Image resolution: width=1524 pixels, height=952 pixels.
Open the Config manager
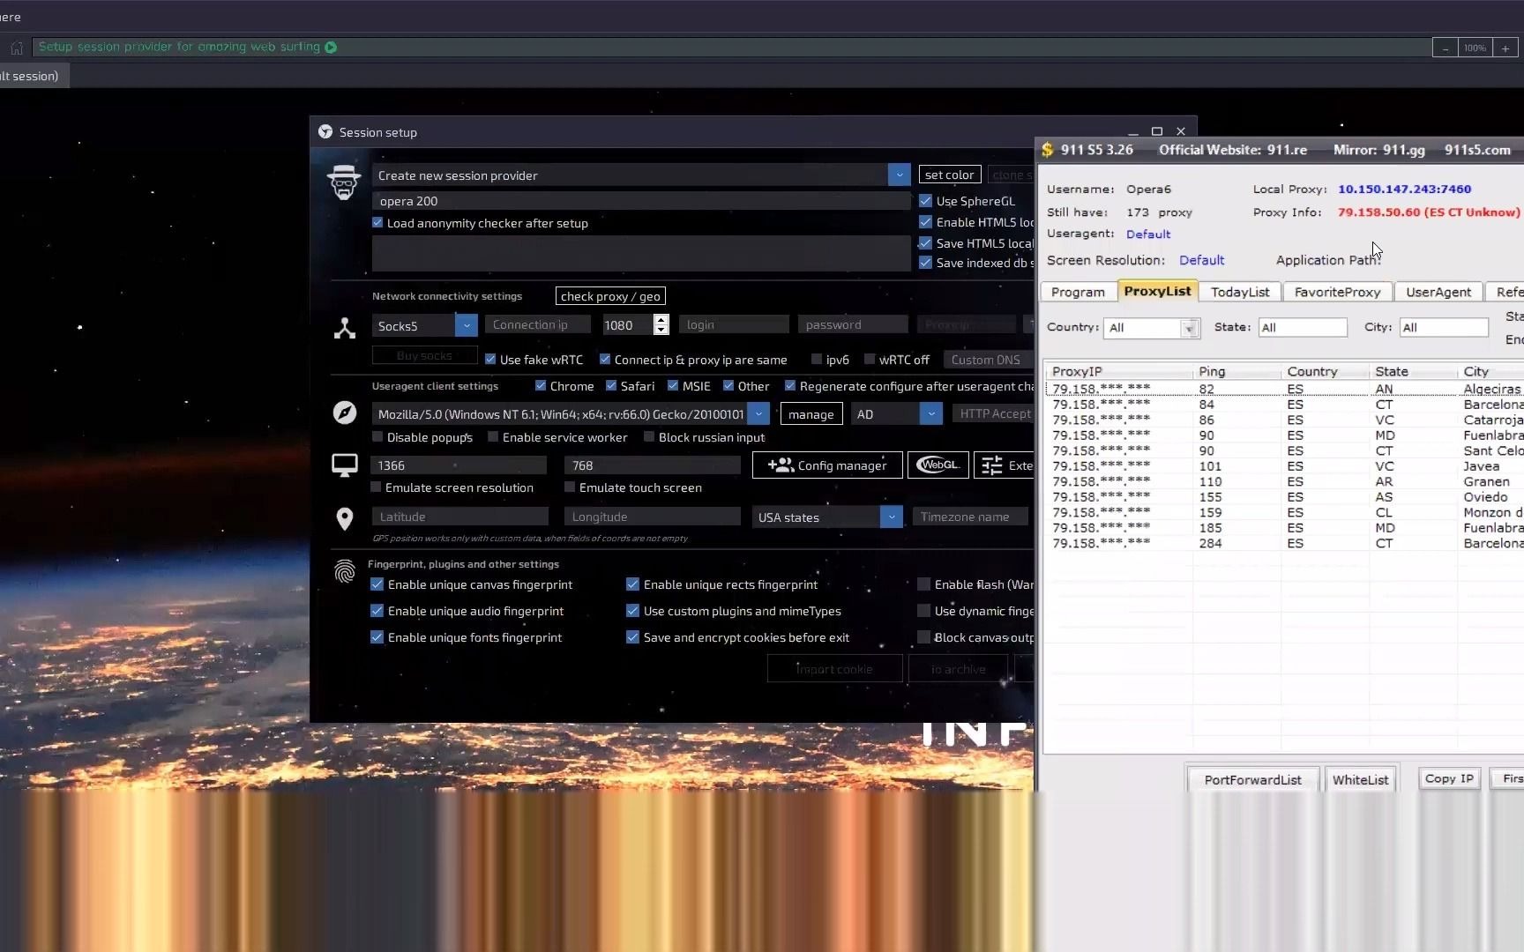[827, 465]
